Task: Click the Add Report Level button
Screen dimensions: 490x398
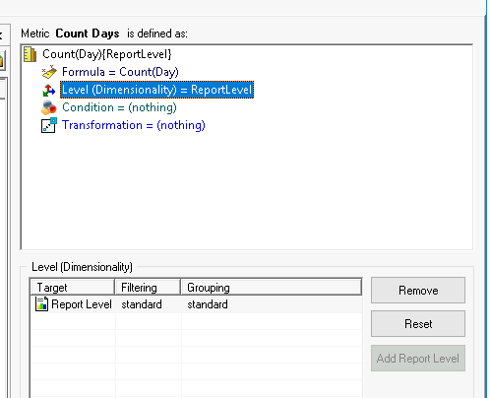Action: click(x=418, y=359)
